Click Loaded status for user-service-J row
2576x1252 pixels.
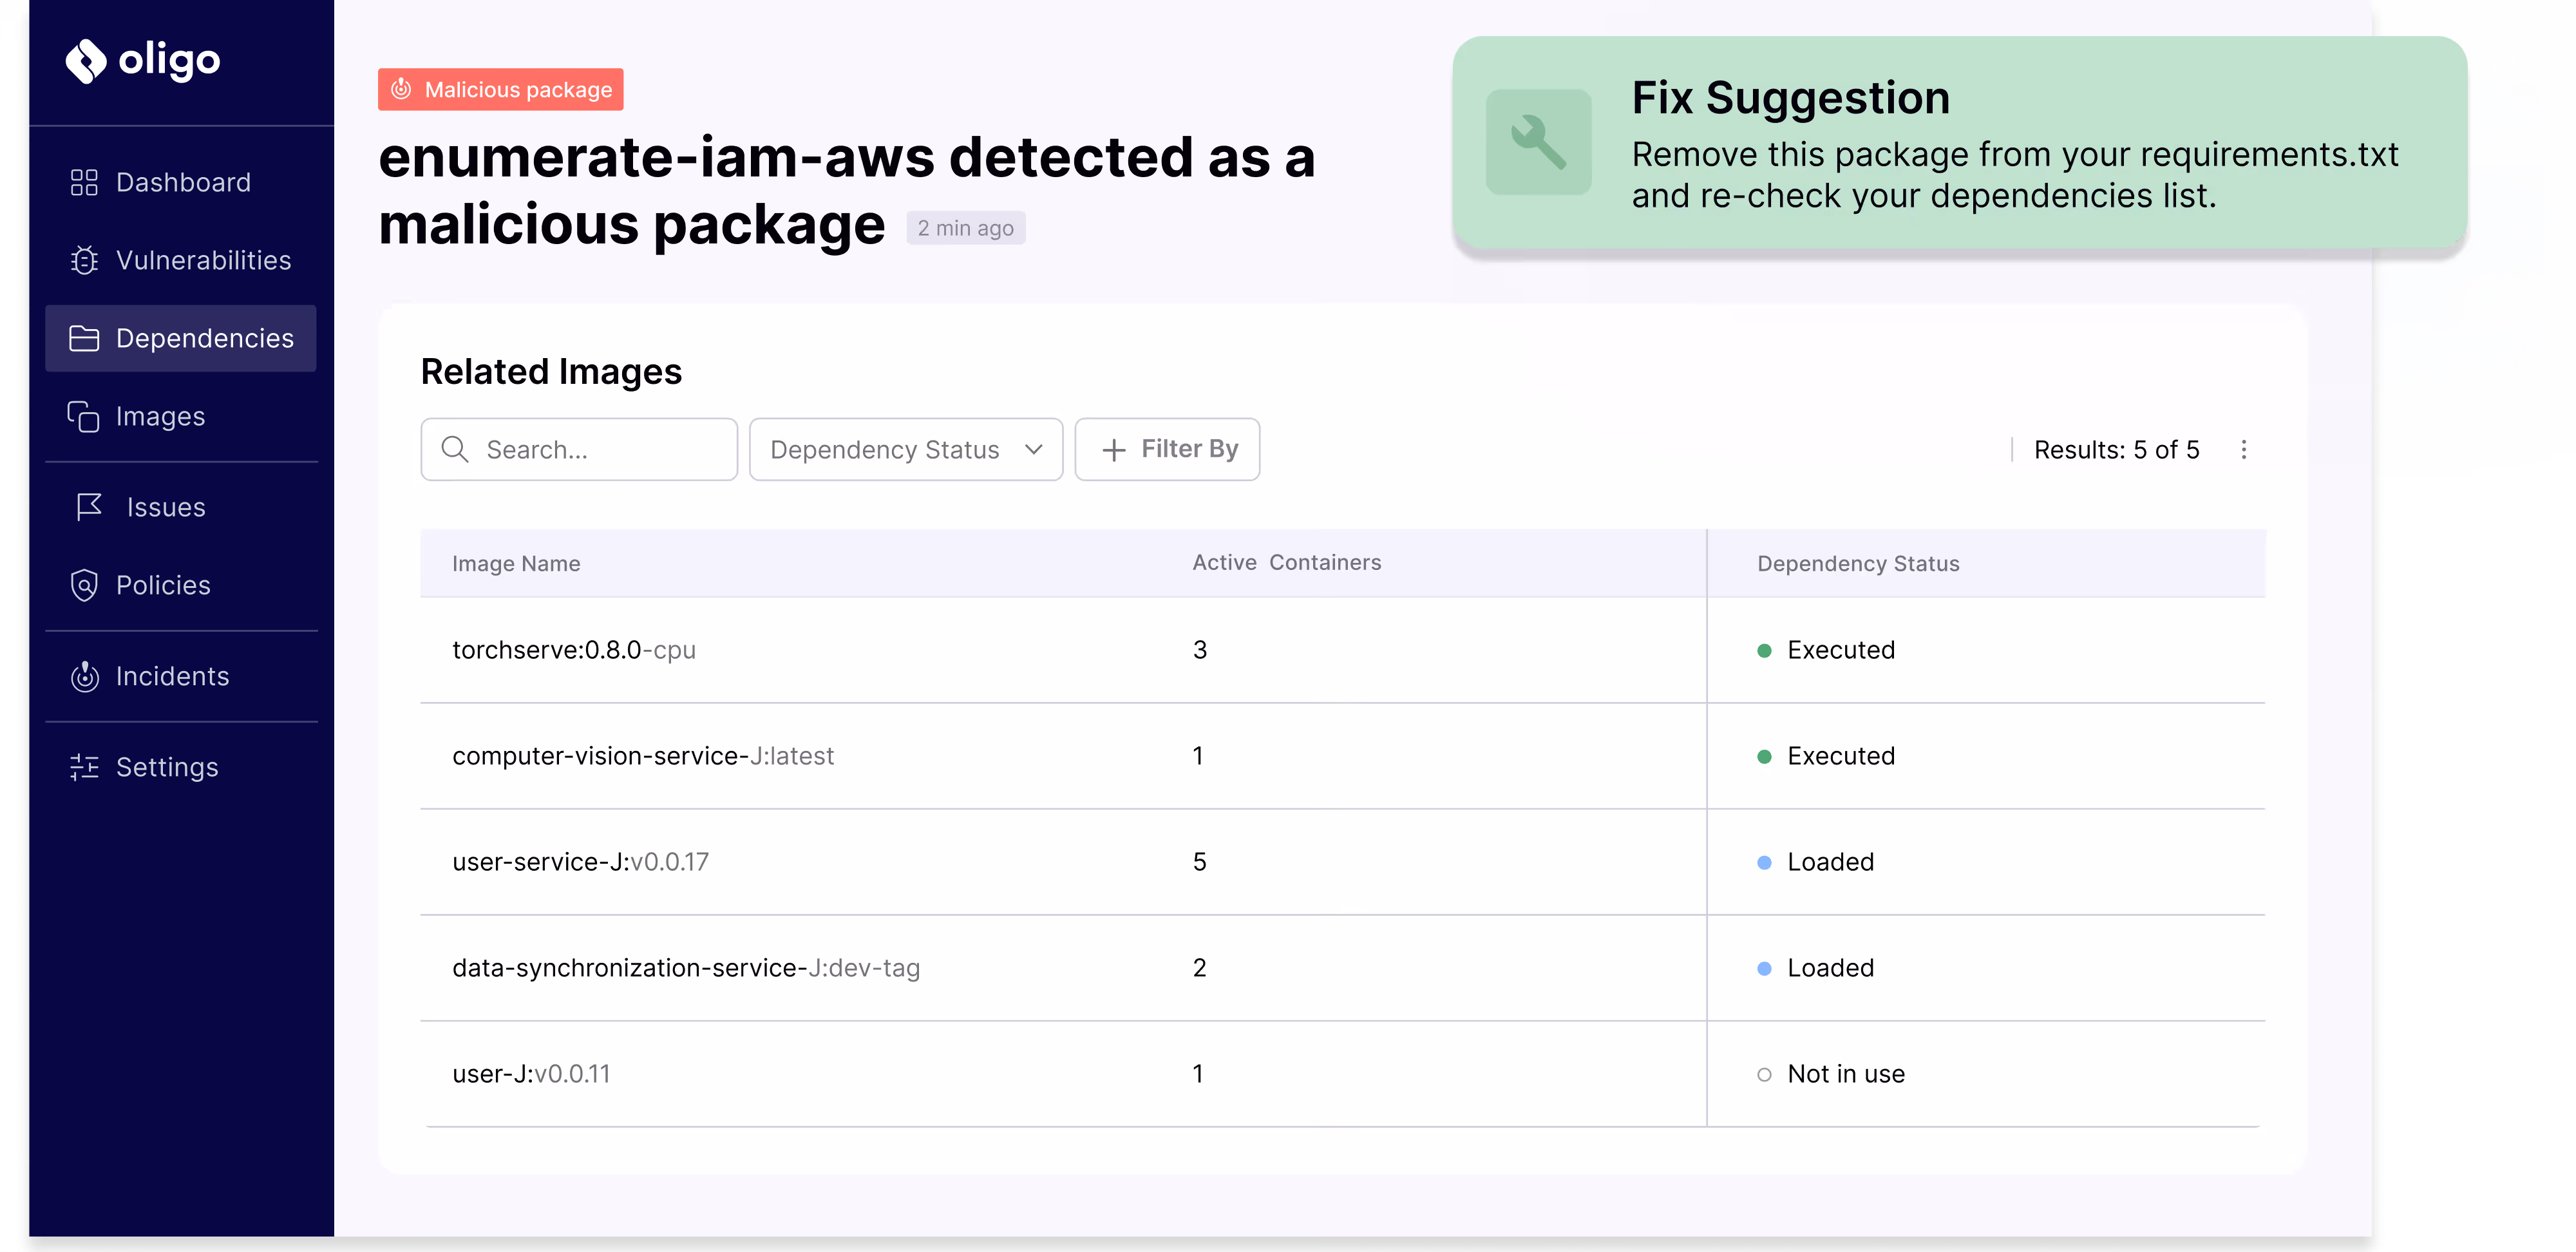[x=1816, y=862]
